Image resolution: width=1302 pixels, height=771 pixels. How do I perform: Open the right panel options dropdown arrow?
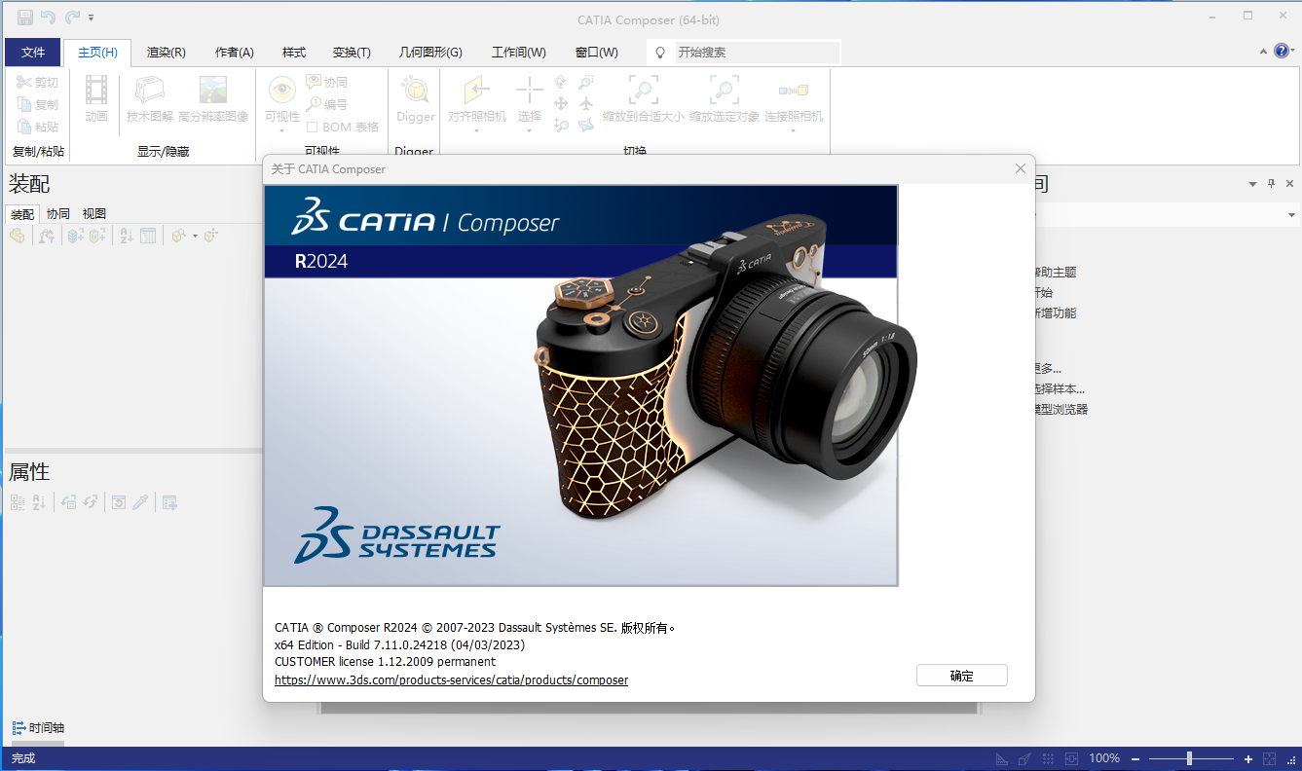[1253, 184]
